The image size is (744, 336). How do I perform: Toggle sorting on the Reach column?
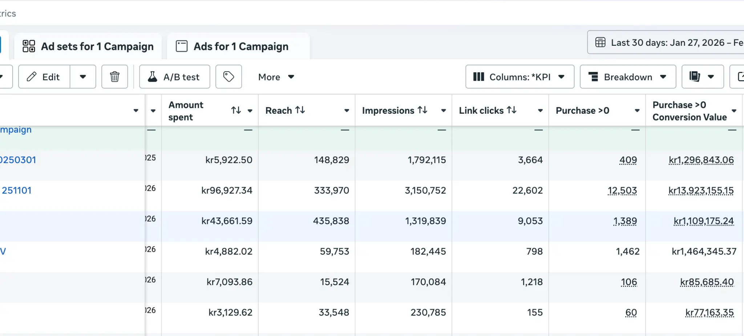pyautogui.click(x=300, y=110)
